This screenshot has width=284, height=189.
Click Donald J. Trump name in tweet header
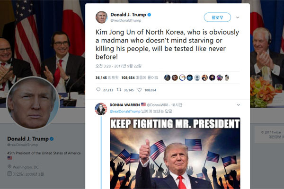point(128,15)
